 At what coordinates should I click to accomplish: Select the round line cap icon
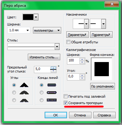click(x=52, y=92)
